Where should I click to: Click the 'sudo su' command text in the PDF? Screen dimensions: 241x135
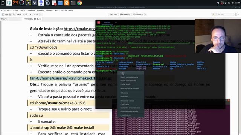coord(36,115)
